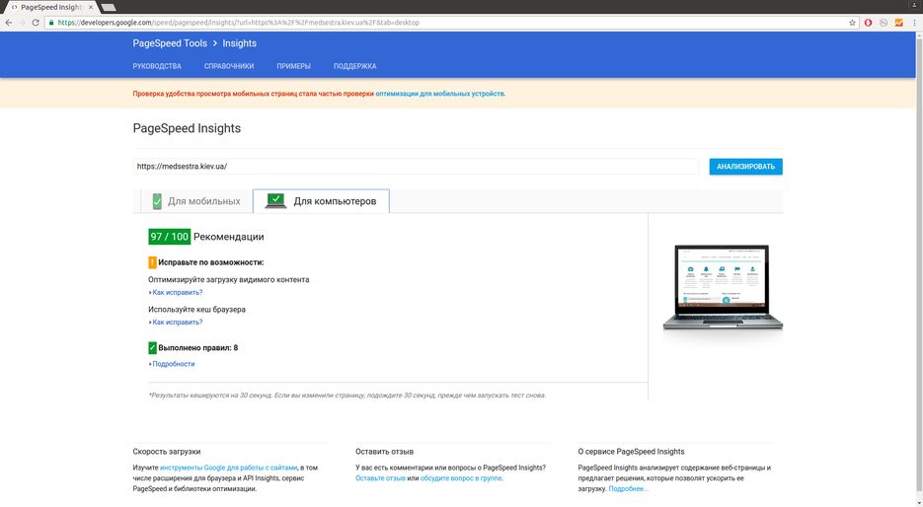923x507 pixels.
Task: Click the Оставить отзыв footer heading
Action: tap(384, 452)
